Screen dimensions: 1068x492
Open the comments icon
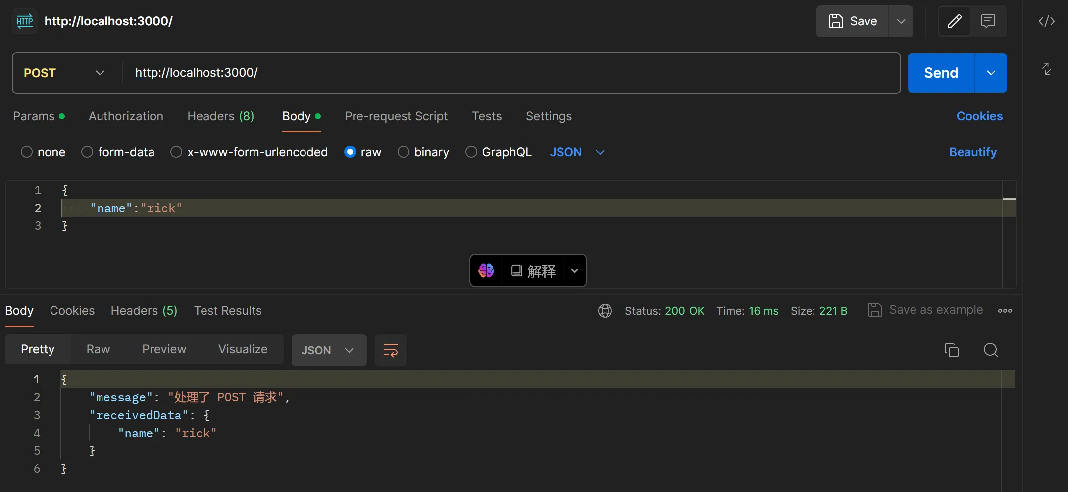[988, 21]
